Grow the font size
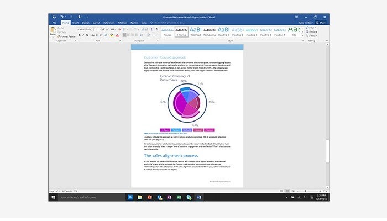 103,29
